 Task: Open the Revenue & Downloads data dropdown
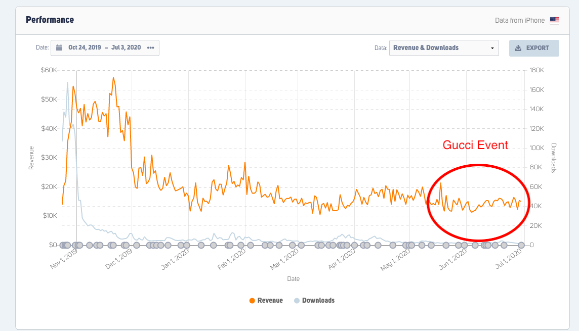443,48
